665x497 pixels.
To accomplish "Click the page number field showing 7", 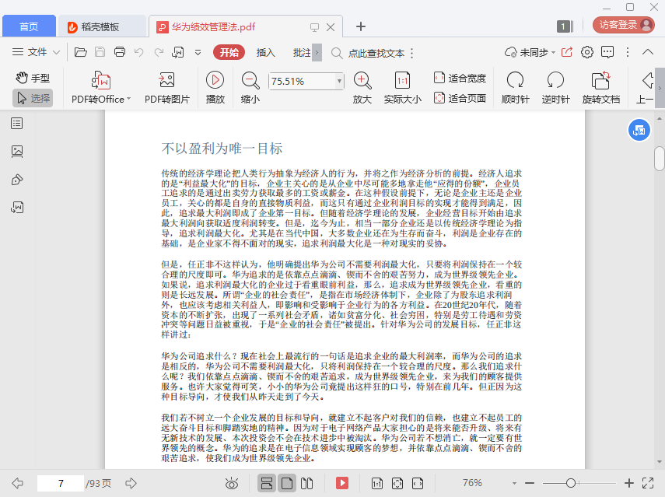I will [61, 483].
